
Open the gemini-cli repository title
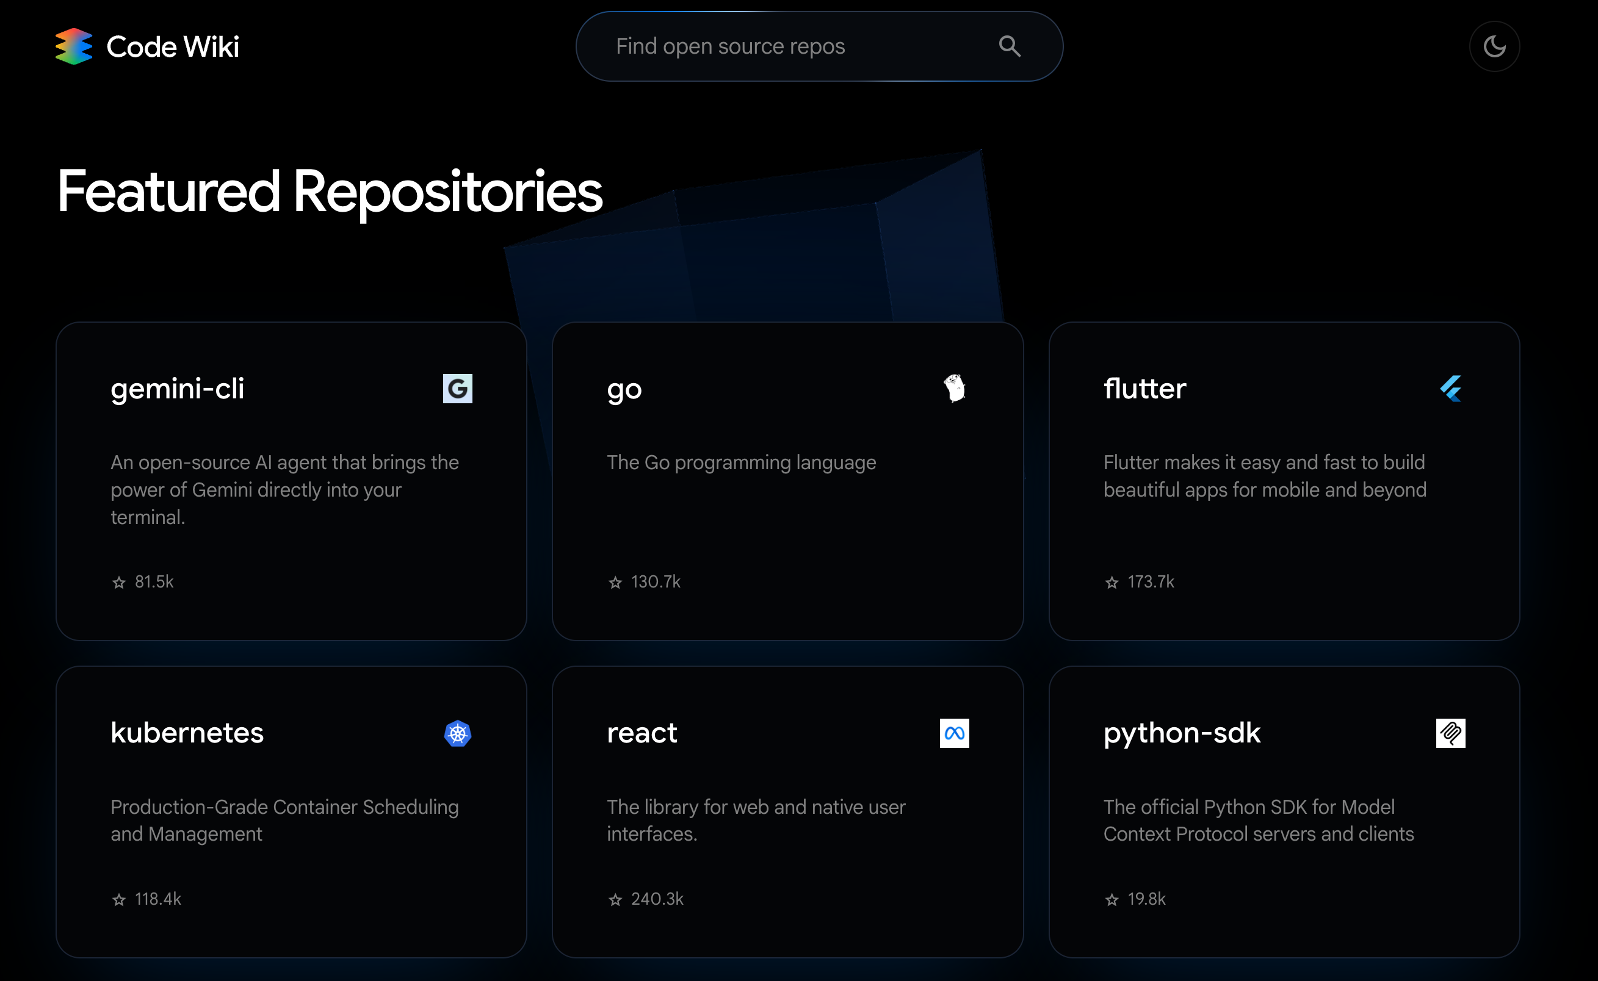tap(177, 388)
